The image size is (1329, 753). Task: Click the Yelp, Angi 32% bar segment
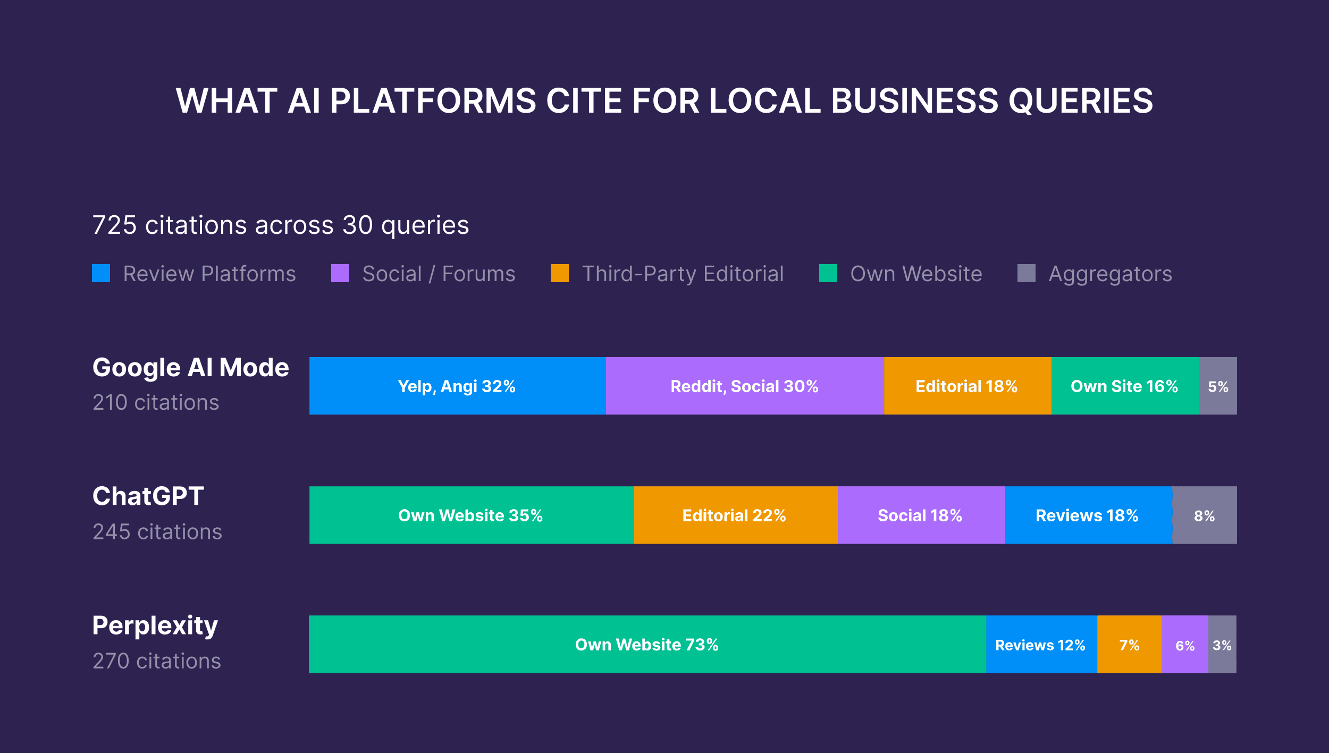(x=456, y=386)
